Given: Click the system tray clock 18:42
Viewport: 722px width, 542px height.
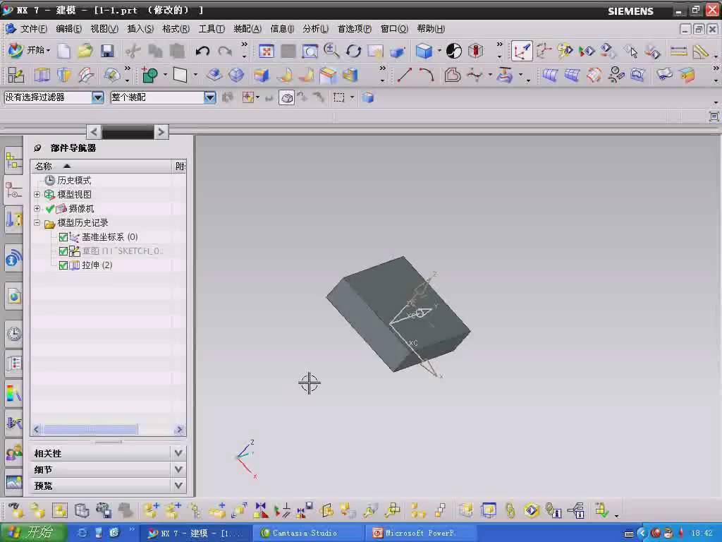Looking at the screenshot, I should tap(702, 534).
